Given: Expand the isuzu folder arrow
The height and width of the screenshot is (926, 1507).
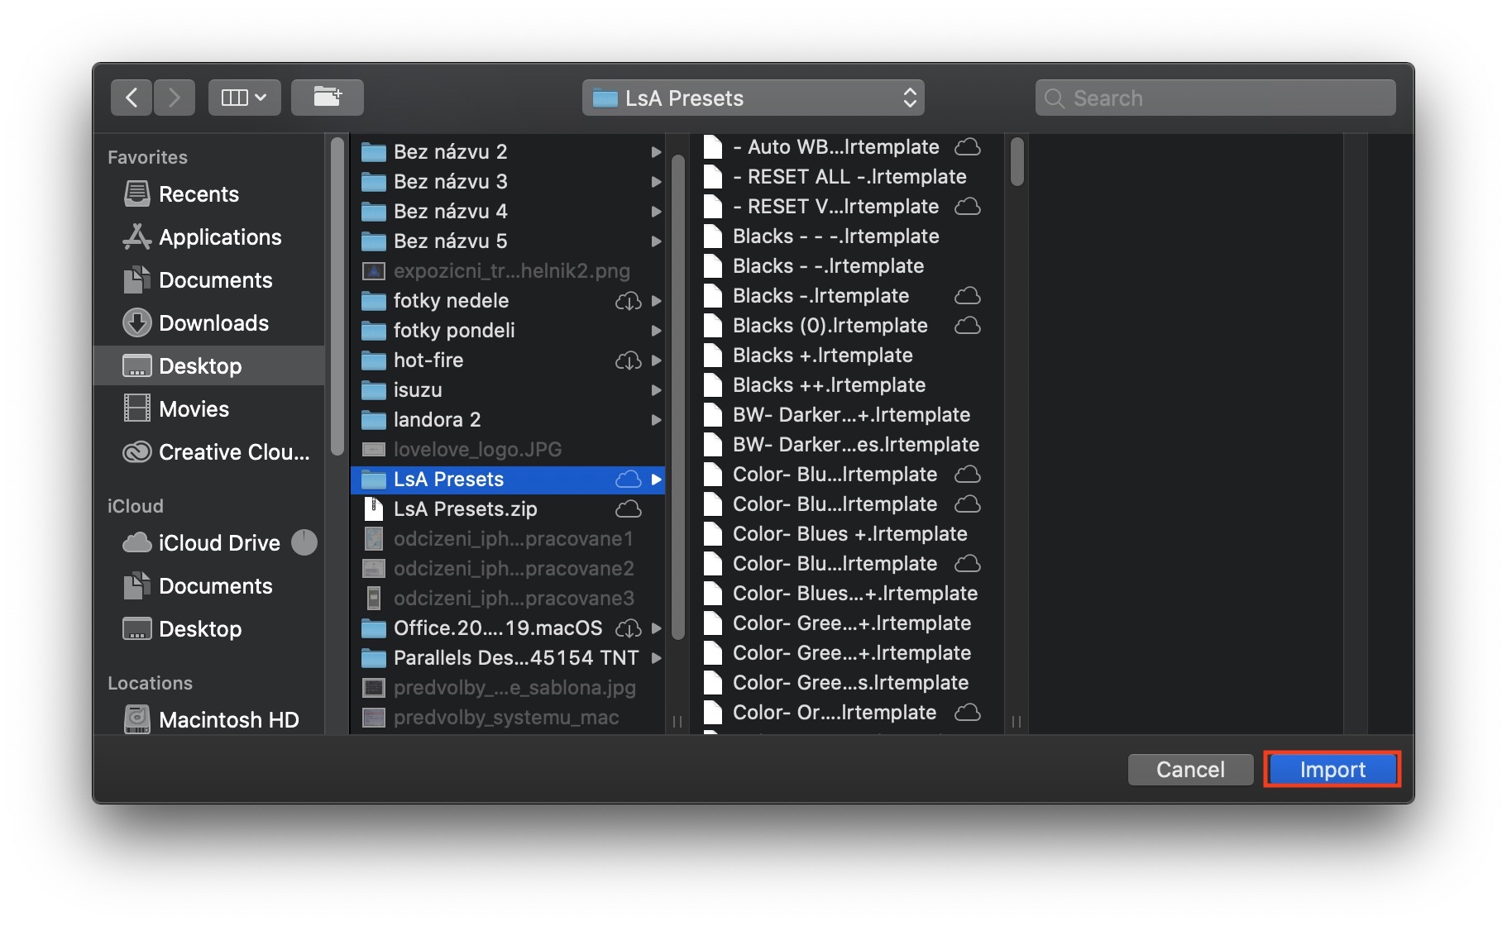Looking at the screenshot, I should [x=656, y=390].
